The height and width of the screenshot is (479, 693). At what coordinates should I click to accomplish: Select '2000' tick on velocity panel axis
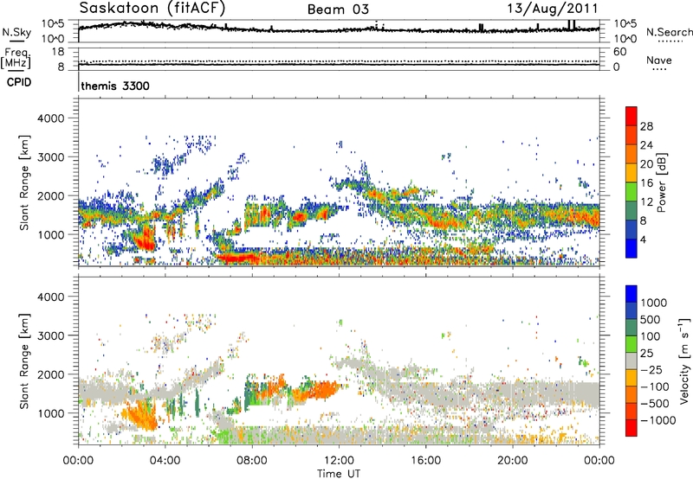pos(50,374)
